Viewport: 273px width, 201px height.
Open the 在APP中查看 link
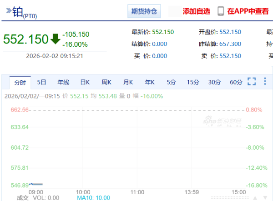coord(248,11)
